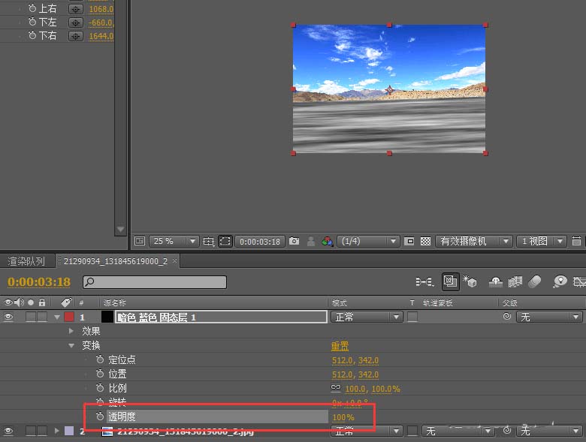Open the 有效摄像机 camera dropdown
The width and height of the screenshot is (586, 442).
(x=473, y=241)
